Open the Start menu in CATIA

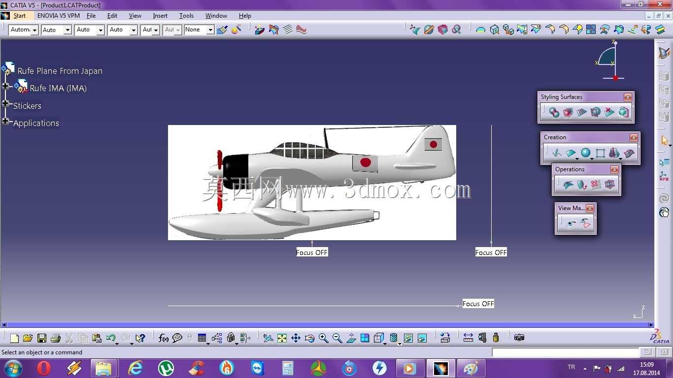point(20,16)
